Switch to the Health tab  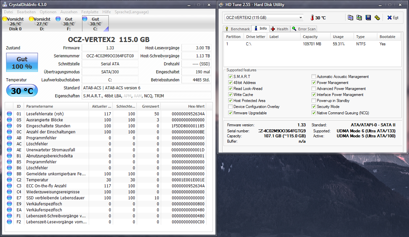pos(279,29)
